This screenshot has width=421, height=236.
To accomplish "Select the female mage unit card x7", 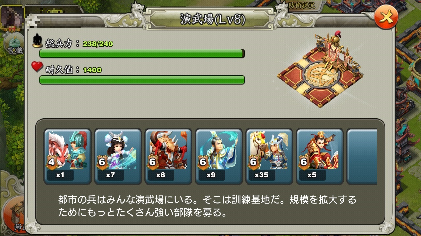I will tap(118, 156).
